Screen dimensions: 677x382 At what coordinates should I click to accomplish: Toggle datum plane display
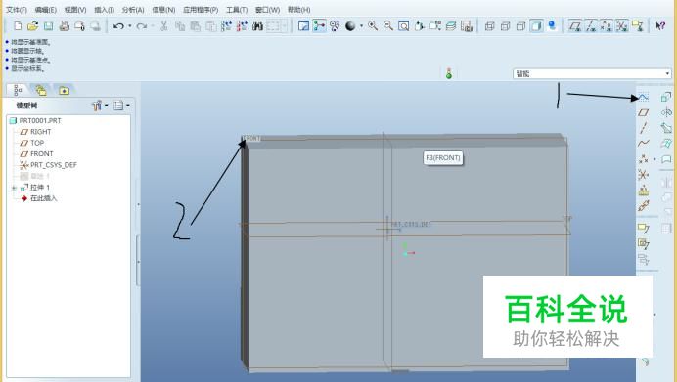tap(574, 26)
